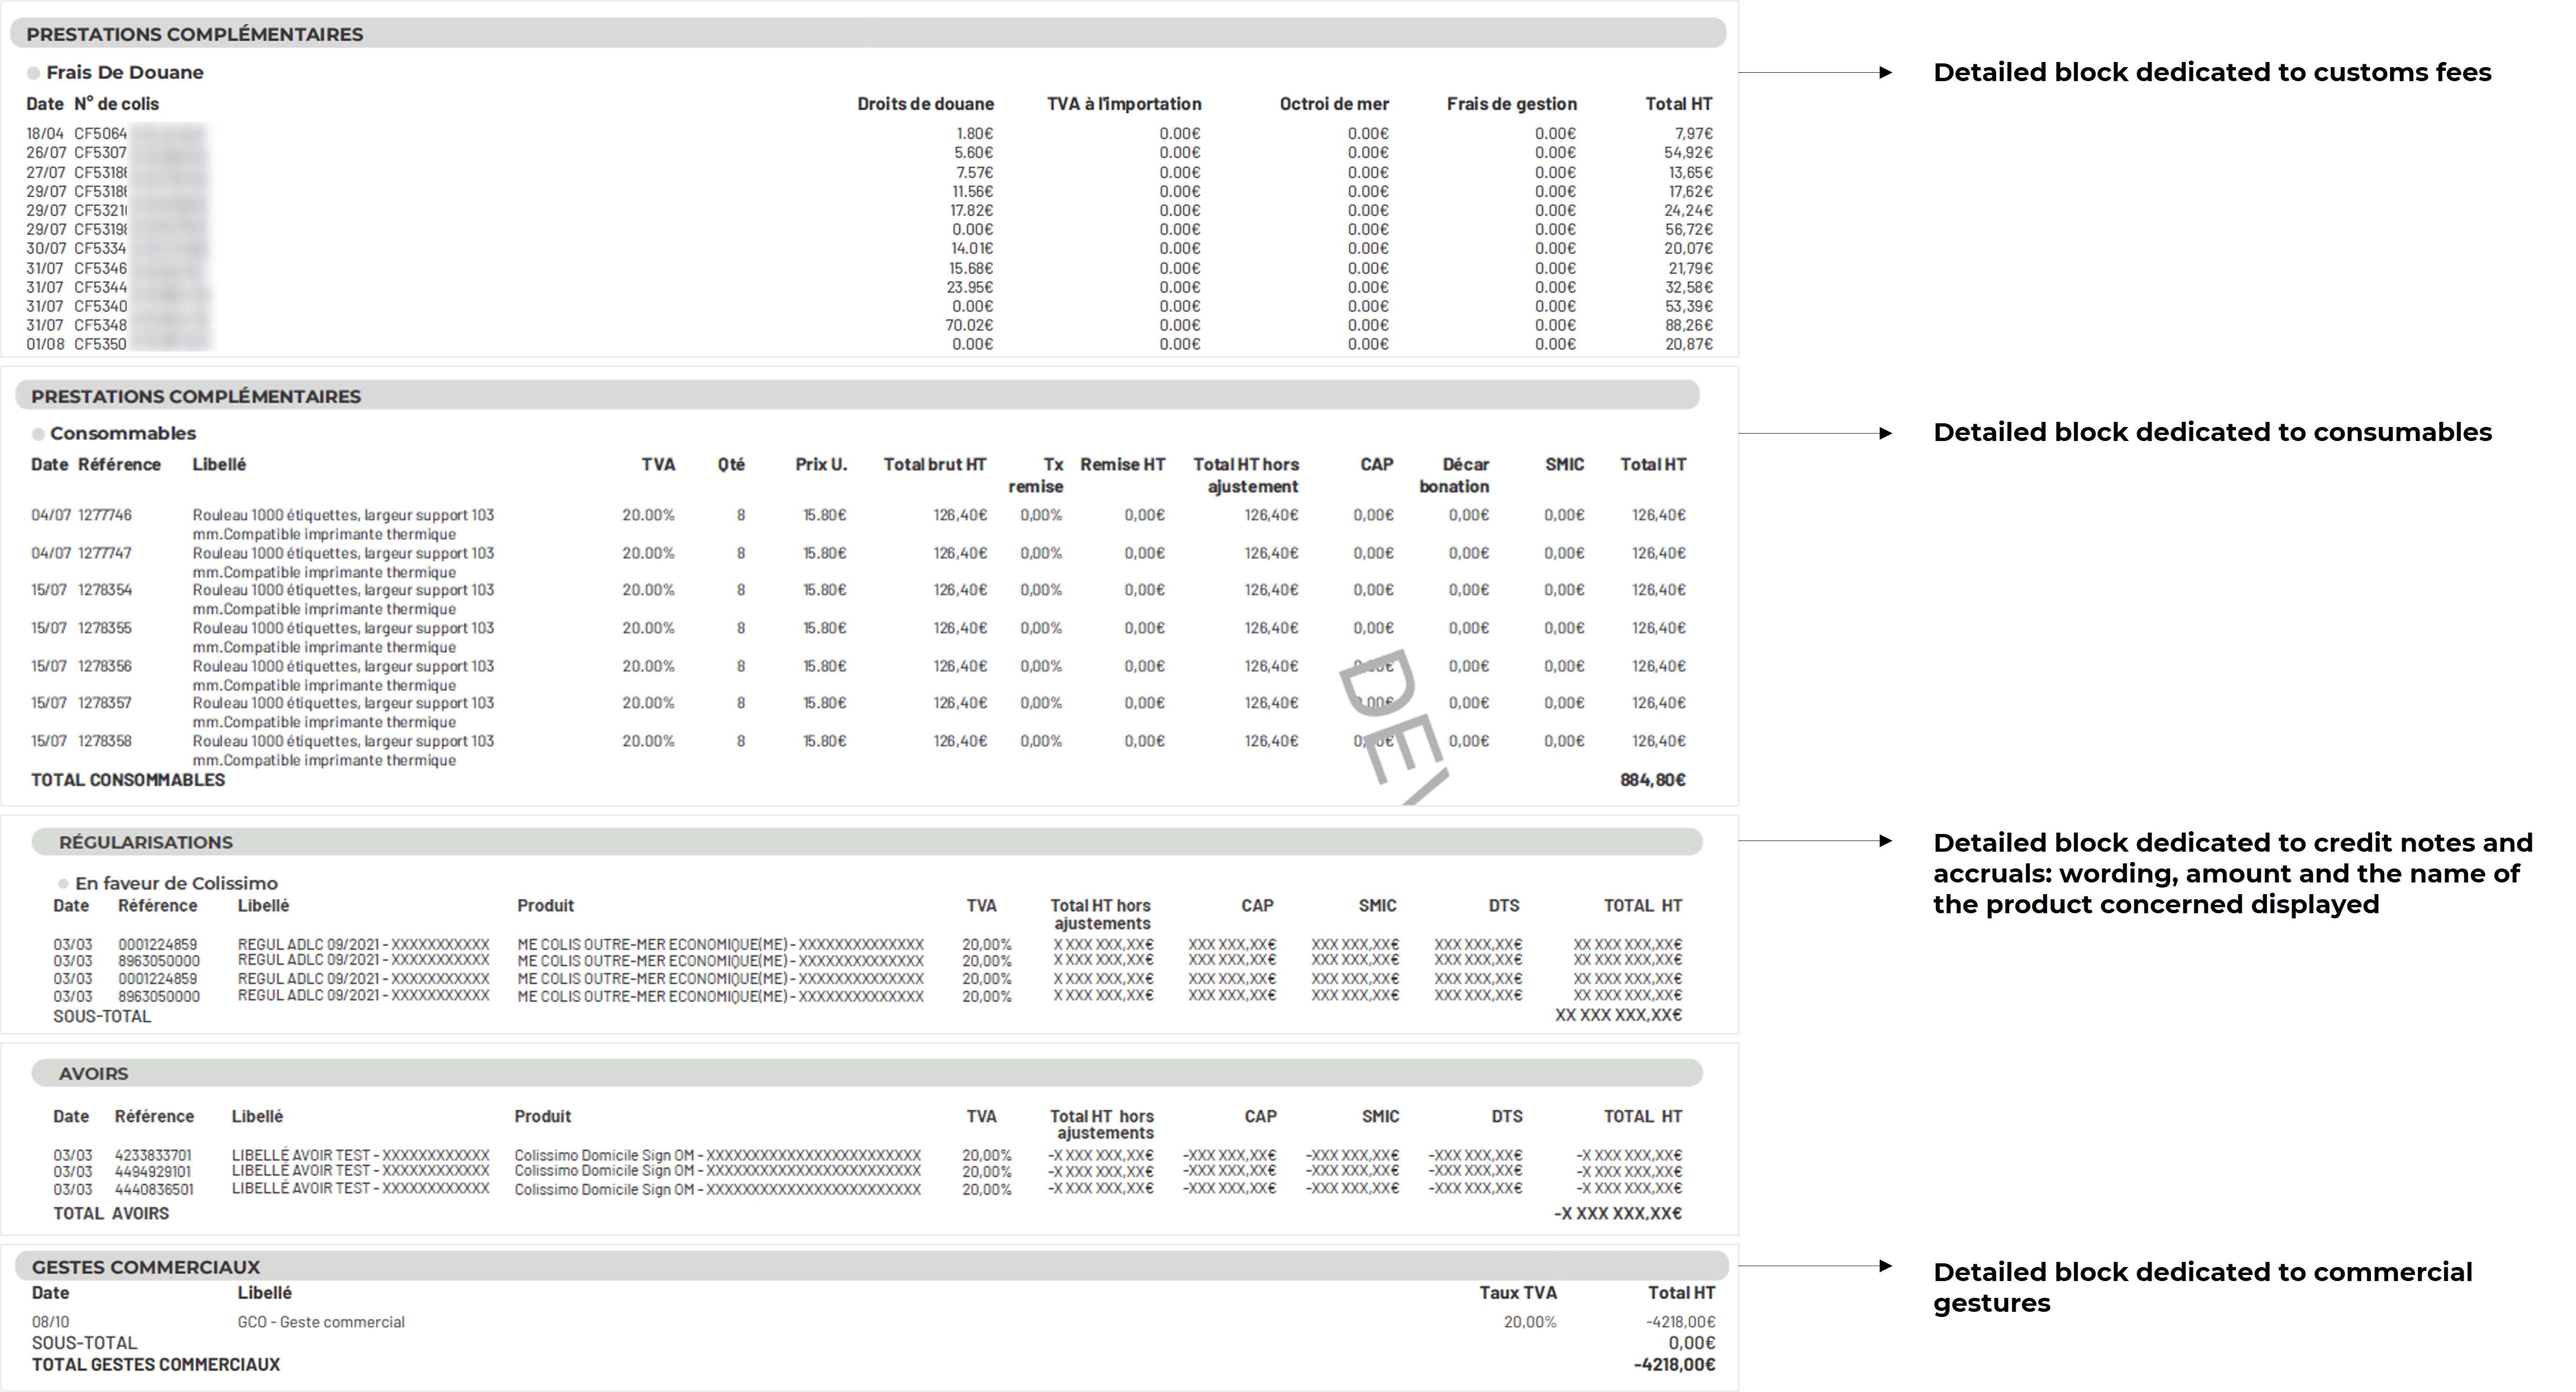Click the 'Référence' header in Avoirs table
2576x1392 pixels.
154,1116
